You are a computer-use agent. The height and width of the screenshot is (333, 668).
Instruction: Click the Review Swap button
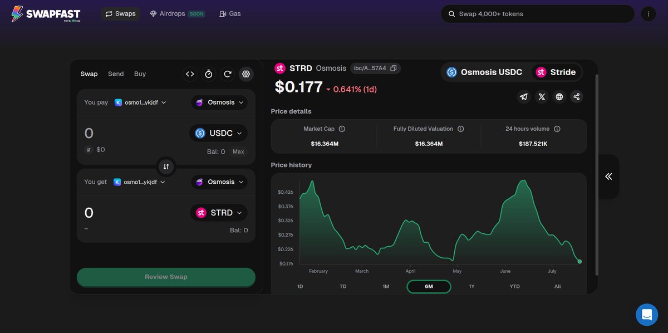point(166,277)
